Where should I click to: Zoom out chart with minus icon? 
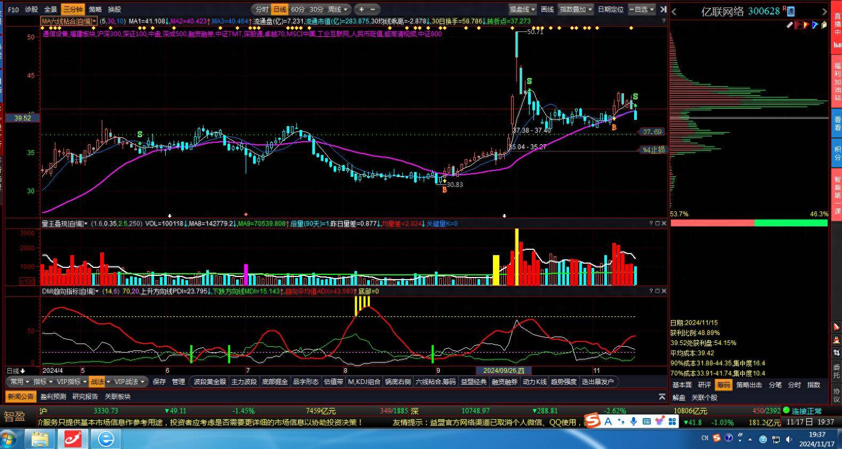pos(373,10)
